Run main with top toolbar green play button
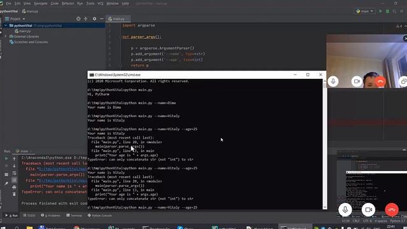407x229 pixels. (380, 11)
